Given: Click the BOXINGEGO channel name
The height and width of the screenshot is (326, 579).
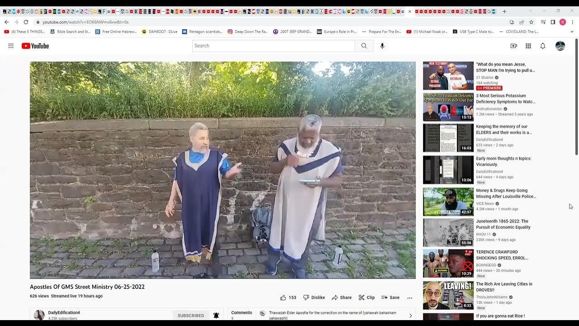Looking at the screenshot, I should point(486,265).
